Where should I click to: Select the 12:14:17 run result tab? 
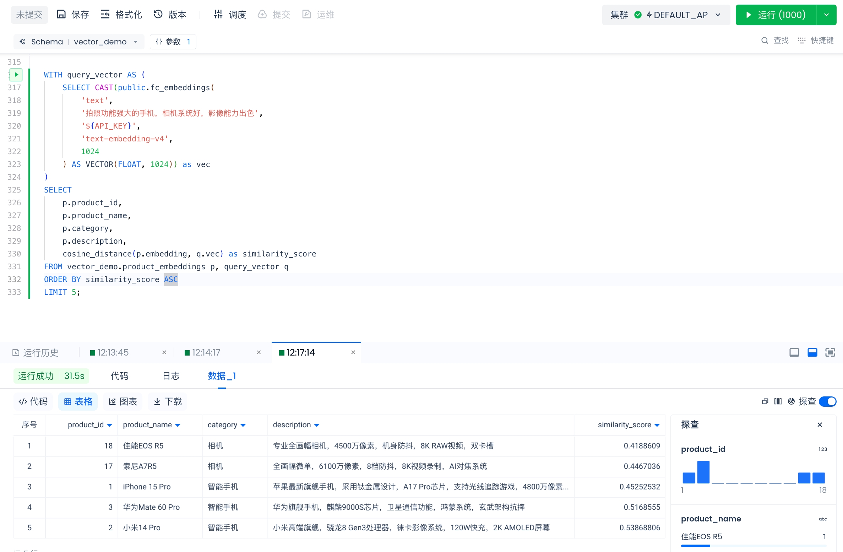click(x=206, y=352)
